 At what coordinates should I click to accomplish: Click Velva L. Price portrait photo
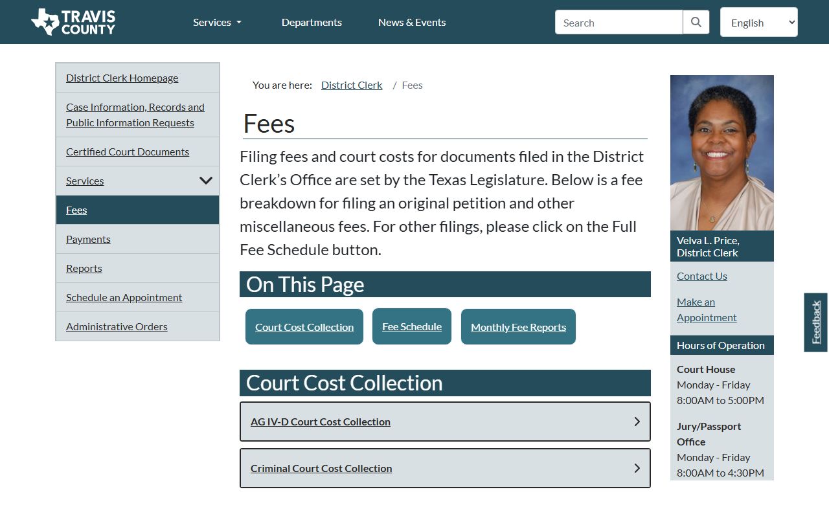(x=722, y=153)
